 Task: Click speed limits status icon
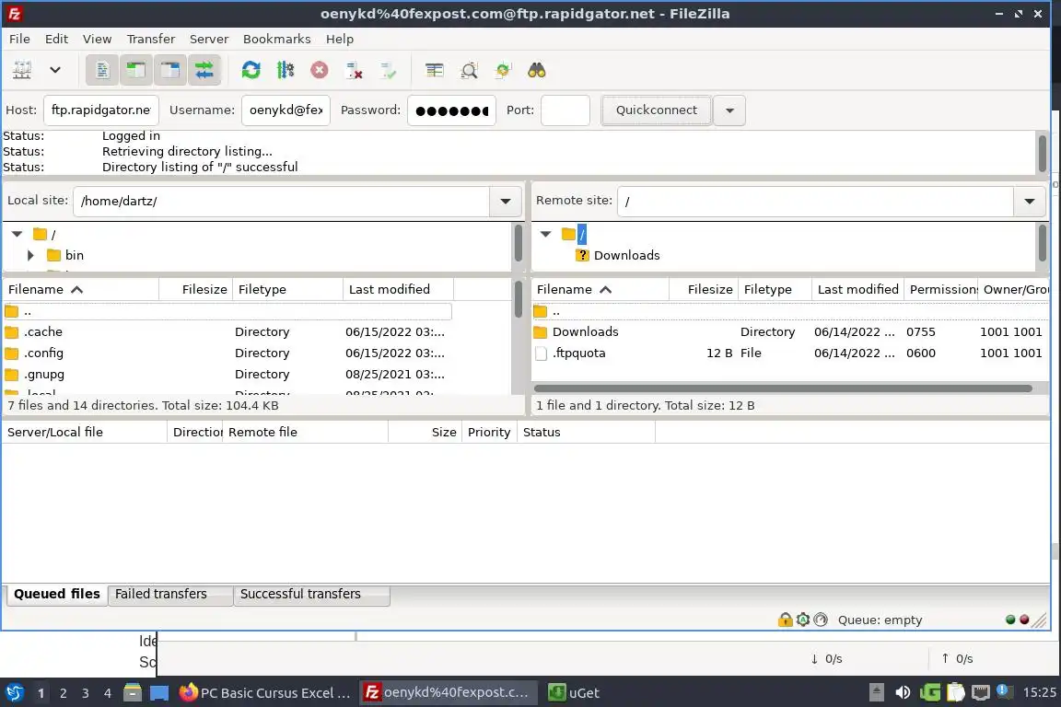click(821, 619)
